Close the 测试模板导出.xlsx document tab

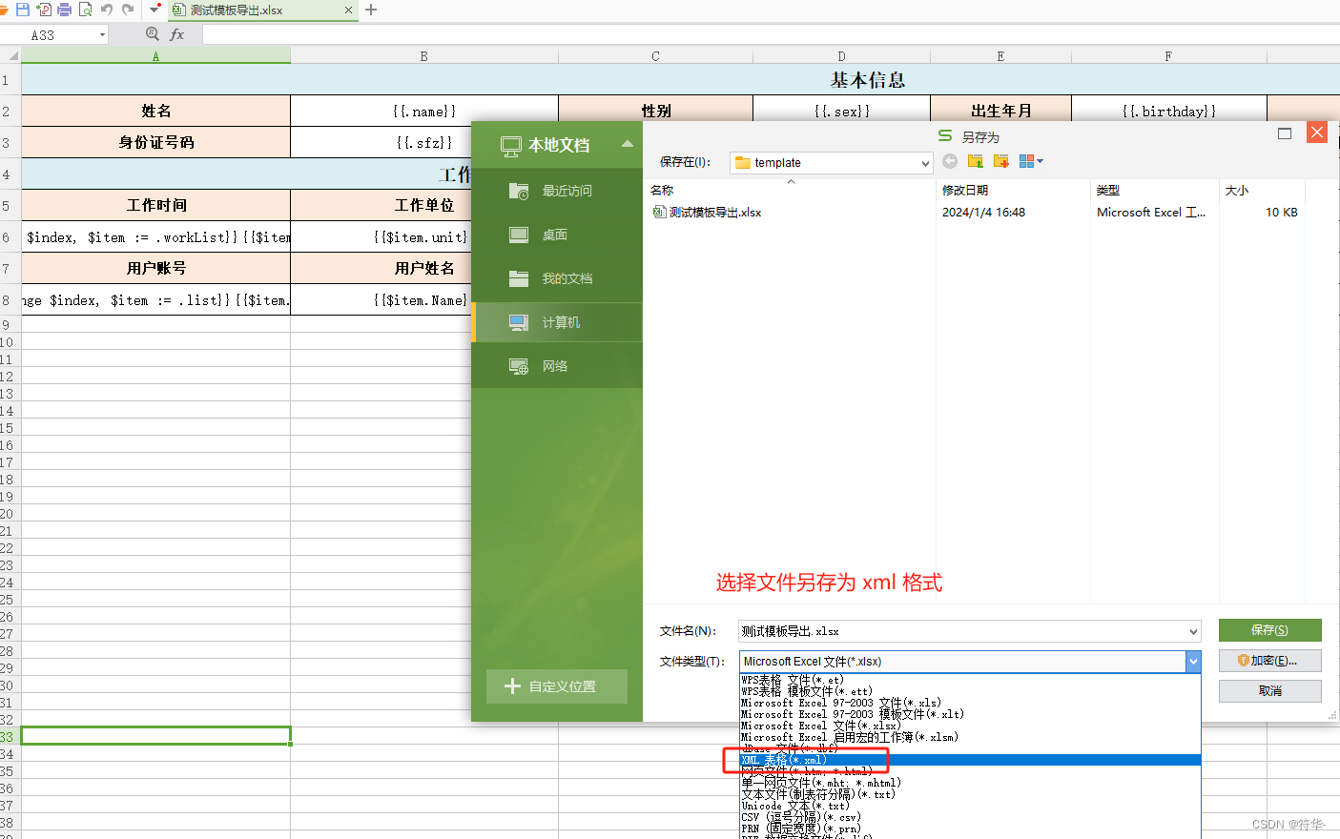(x=348, y=10)
